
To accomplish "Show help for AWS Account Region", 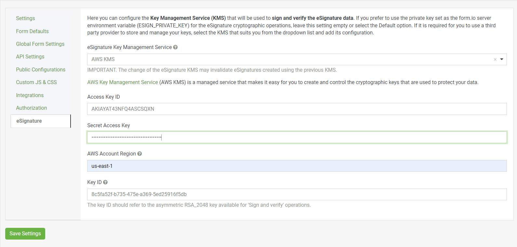I will coord(139,154).
